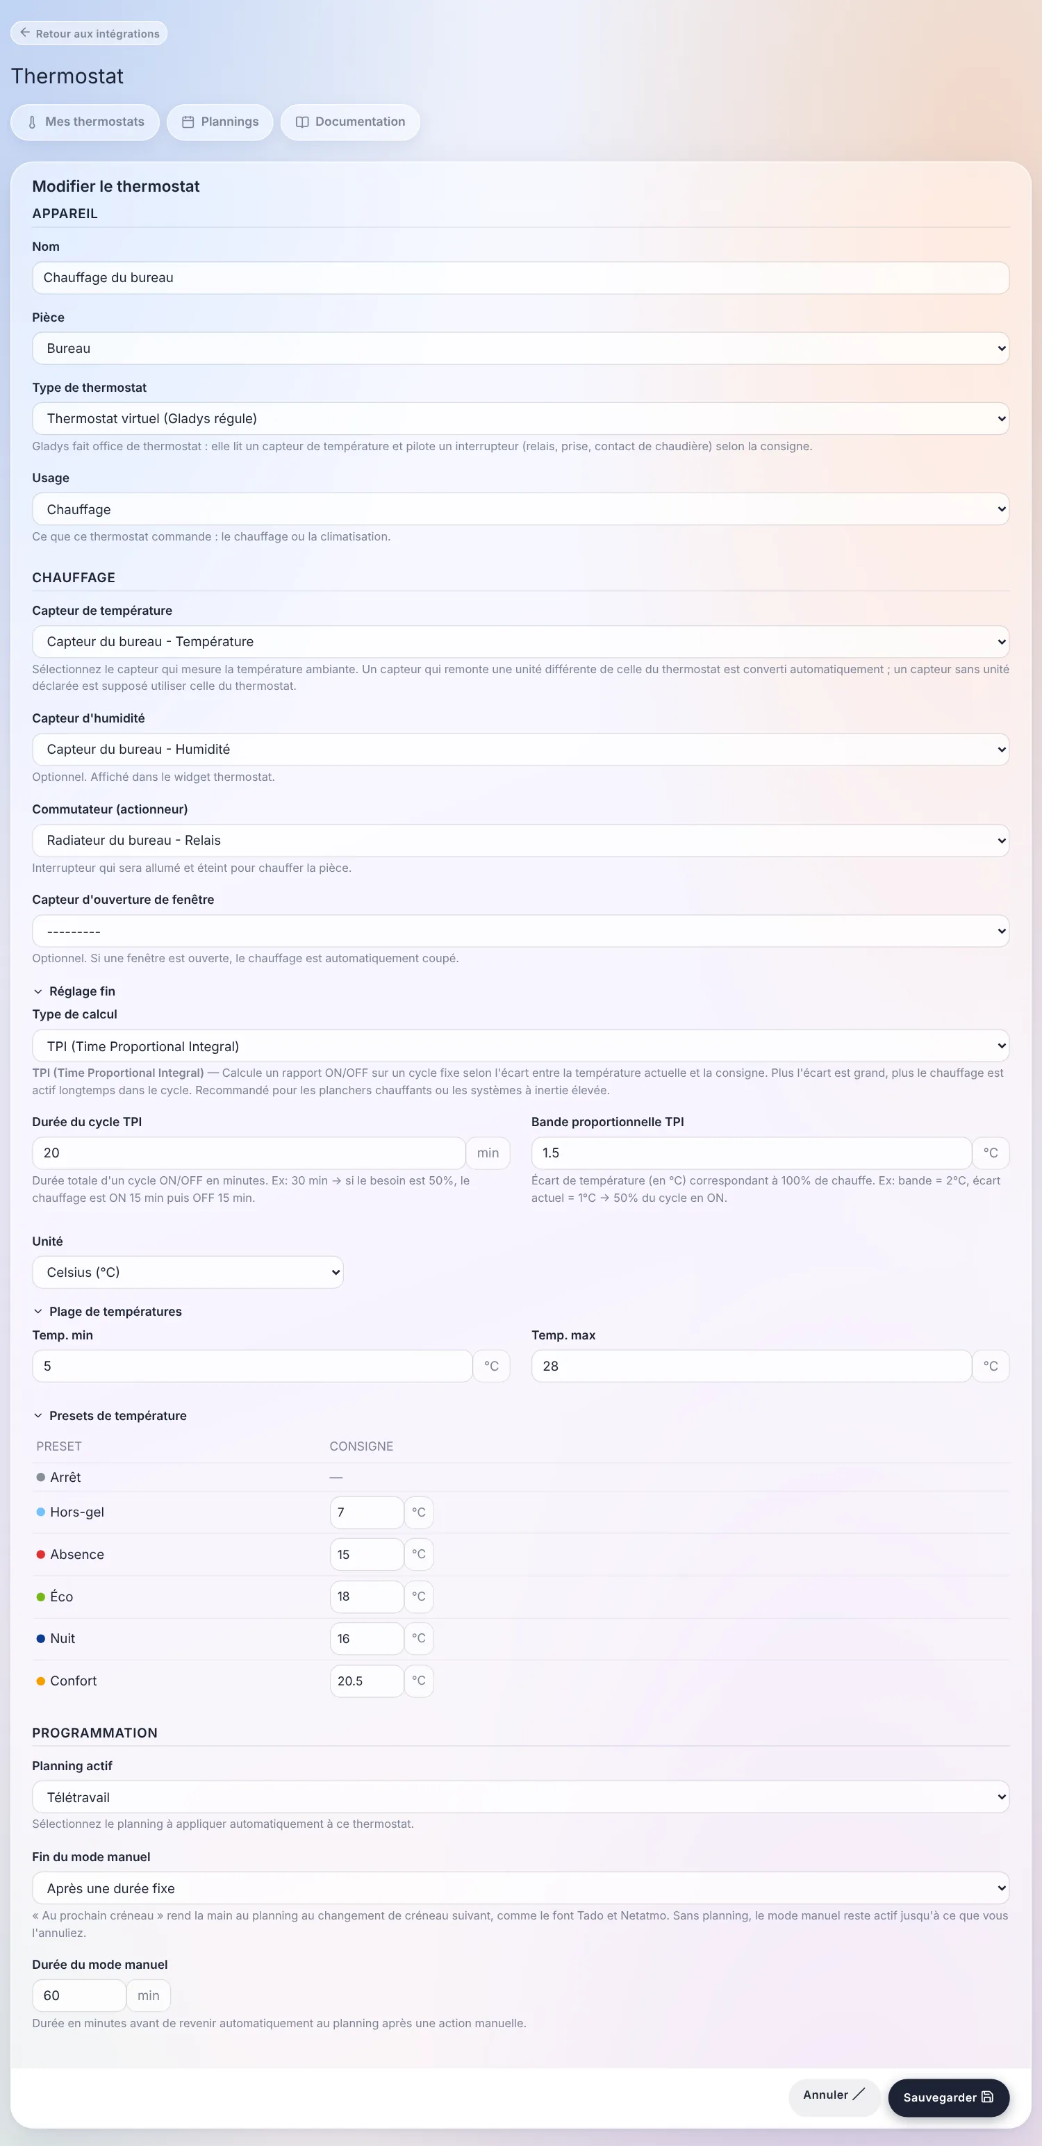Open the Capteur d'ouverture de fenêtre dropdown
The height and width of the screenshot is (2146, 1042).
click(520, 930)
